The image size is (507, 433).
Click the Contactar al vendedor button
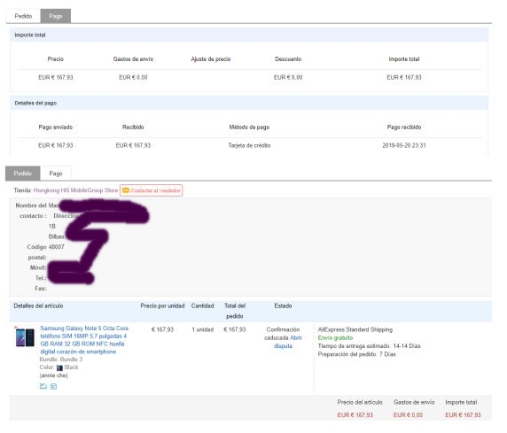151,190
